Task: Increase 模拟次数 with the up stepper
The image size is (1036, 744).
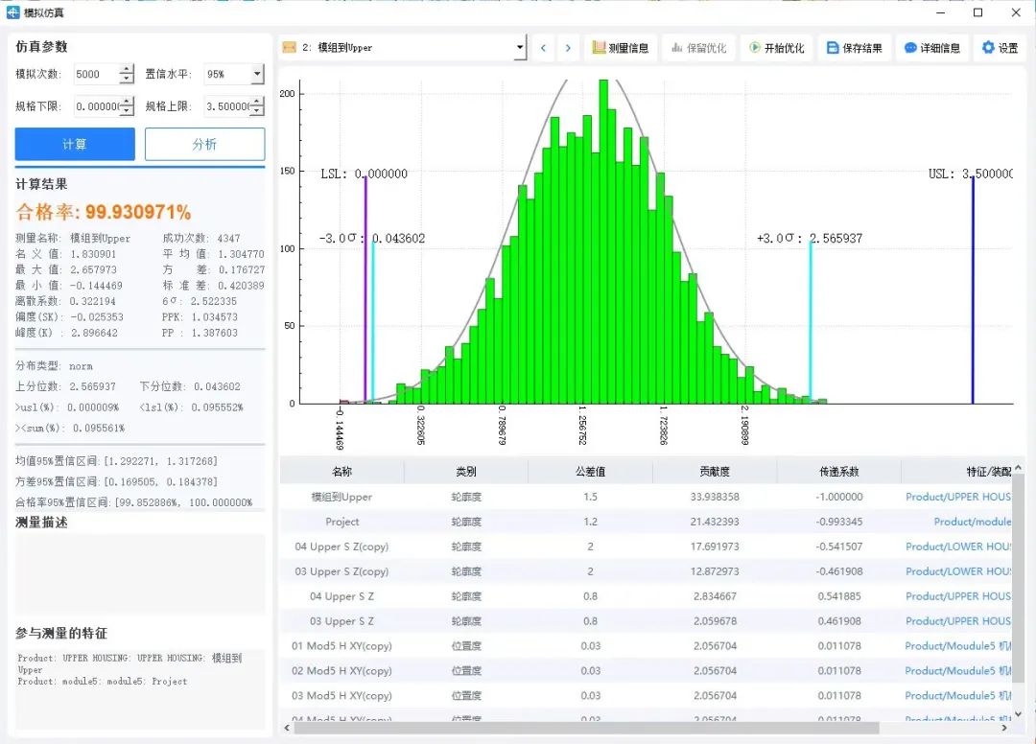Action: coord(127,69)
